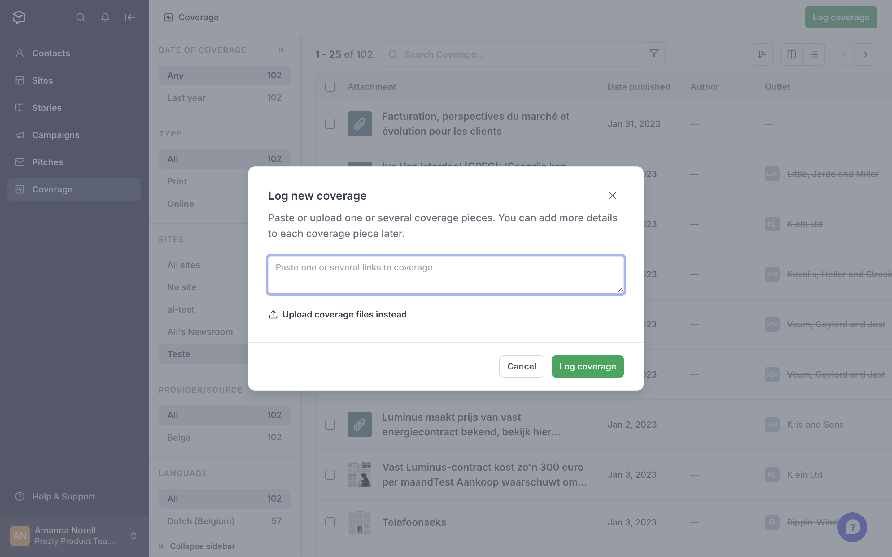Click top-right Log coverage button
The height and width of the screenshot is (557, 892).
click(841, 17)
